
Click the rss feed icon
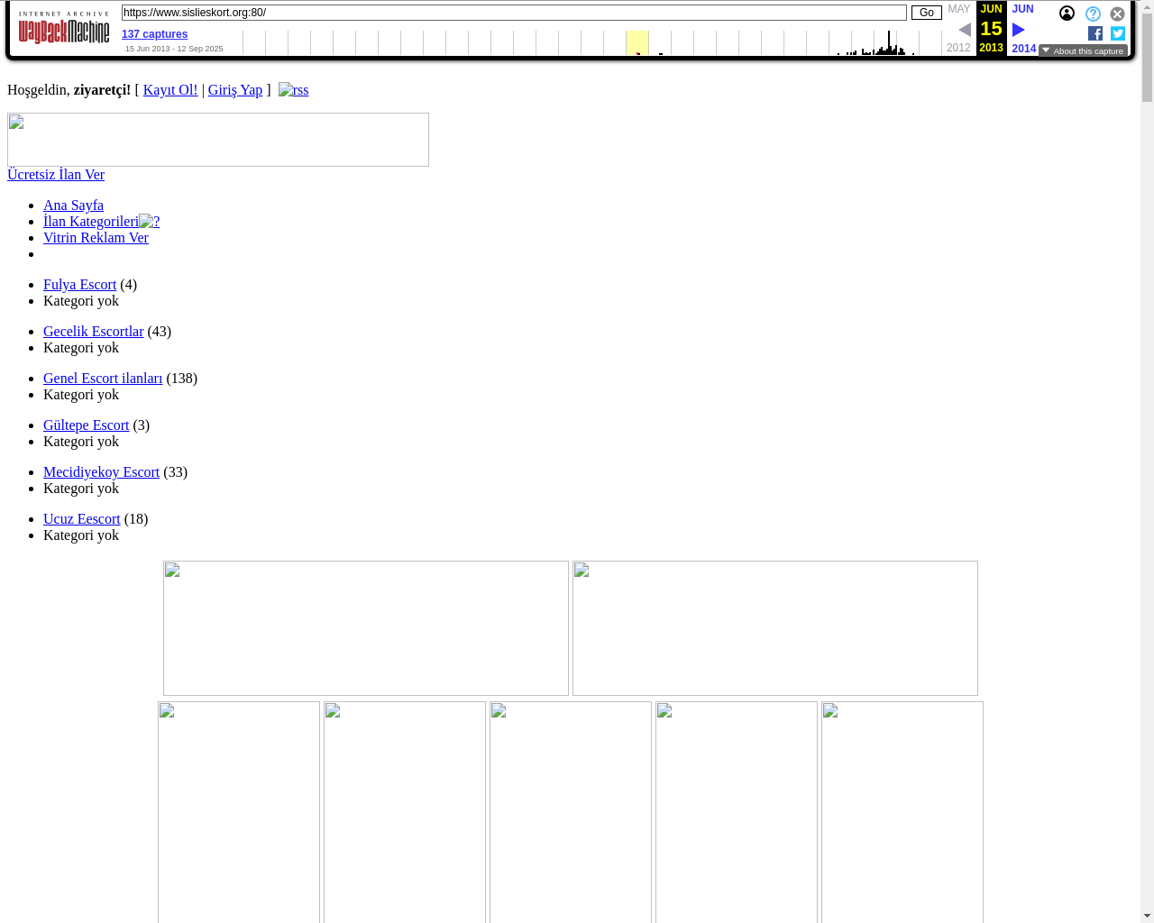click(x=293, y=90)
